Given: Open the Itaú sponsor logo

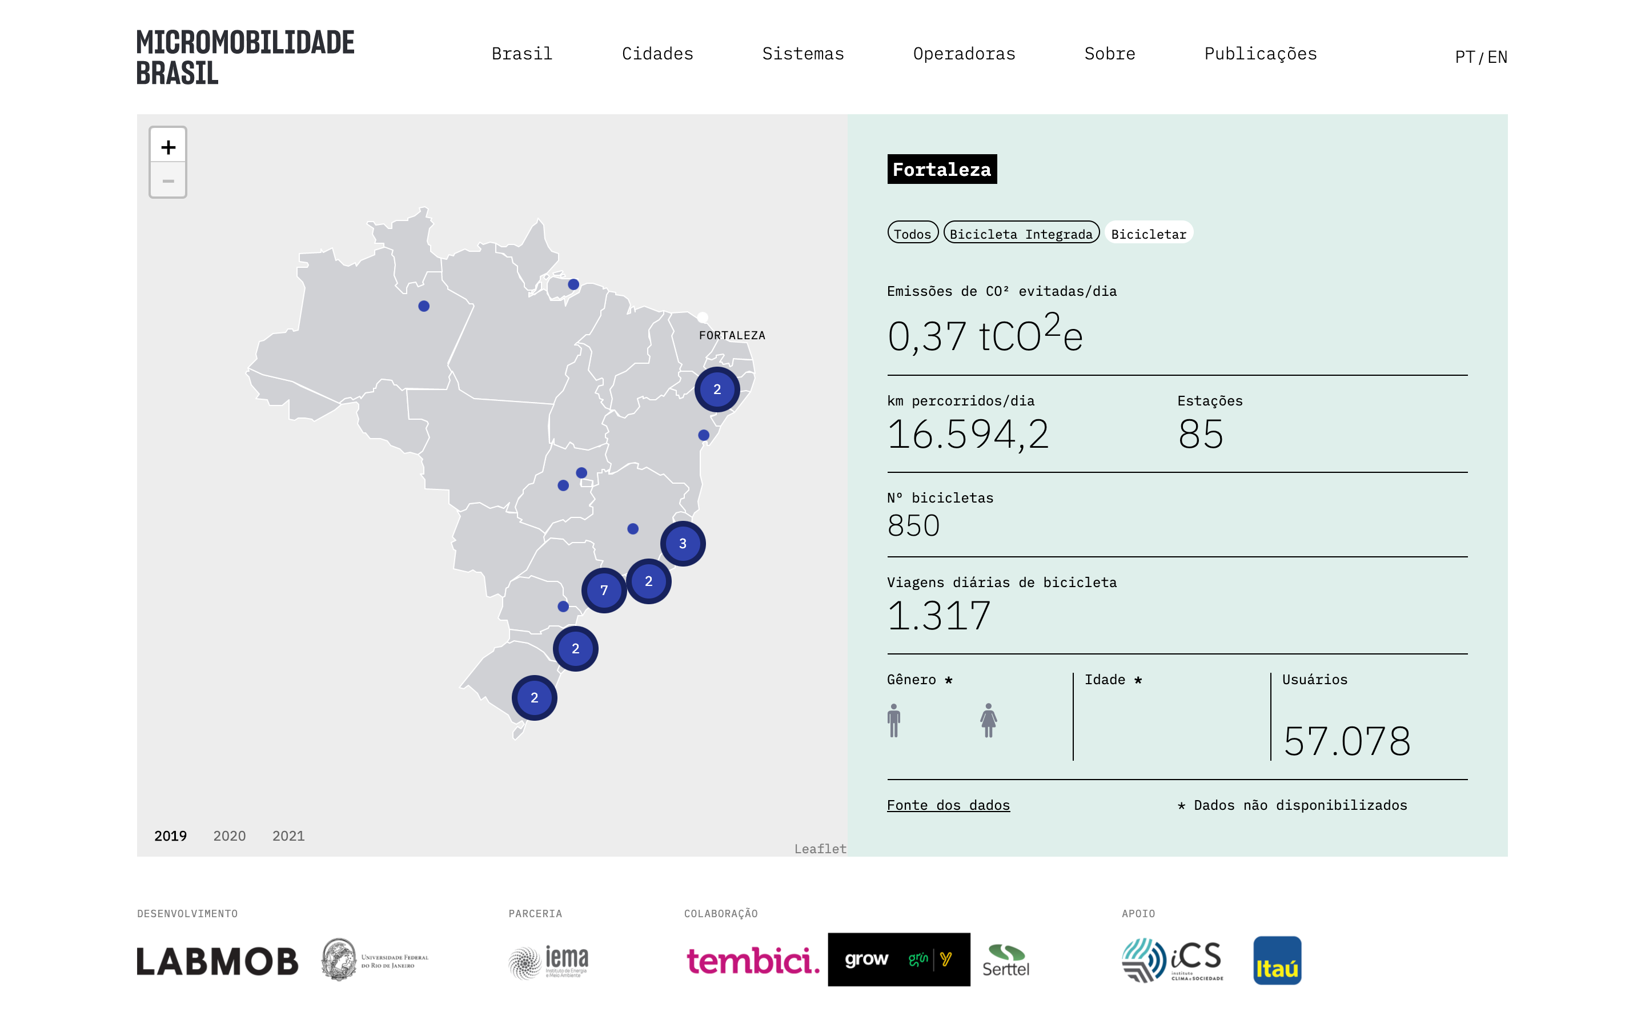Looking at the screenshot, I should coord(1277,961).
